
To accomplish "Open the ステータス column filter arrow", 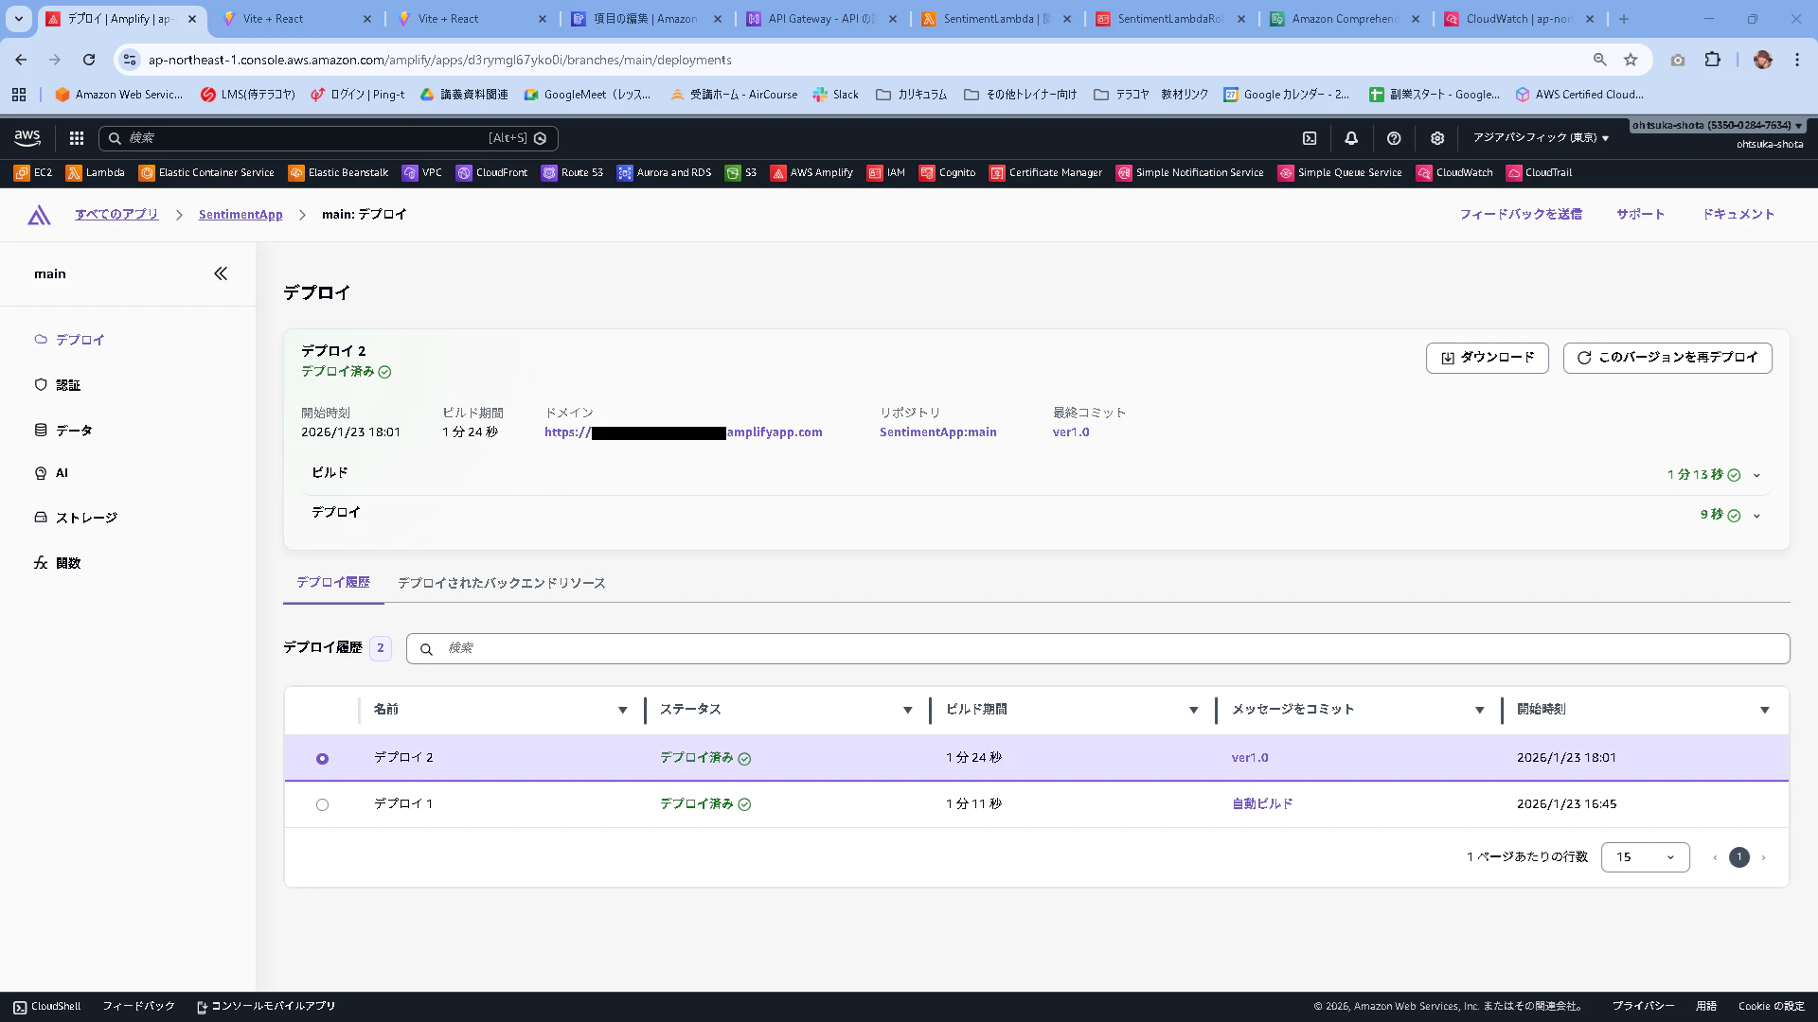I will 907,710.
